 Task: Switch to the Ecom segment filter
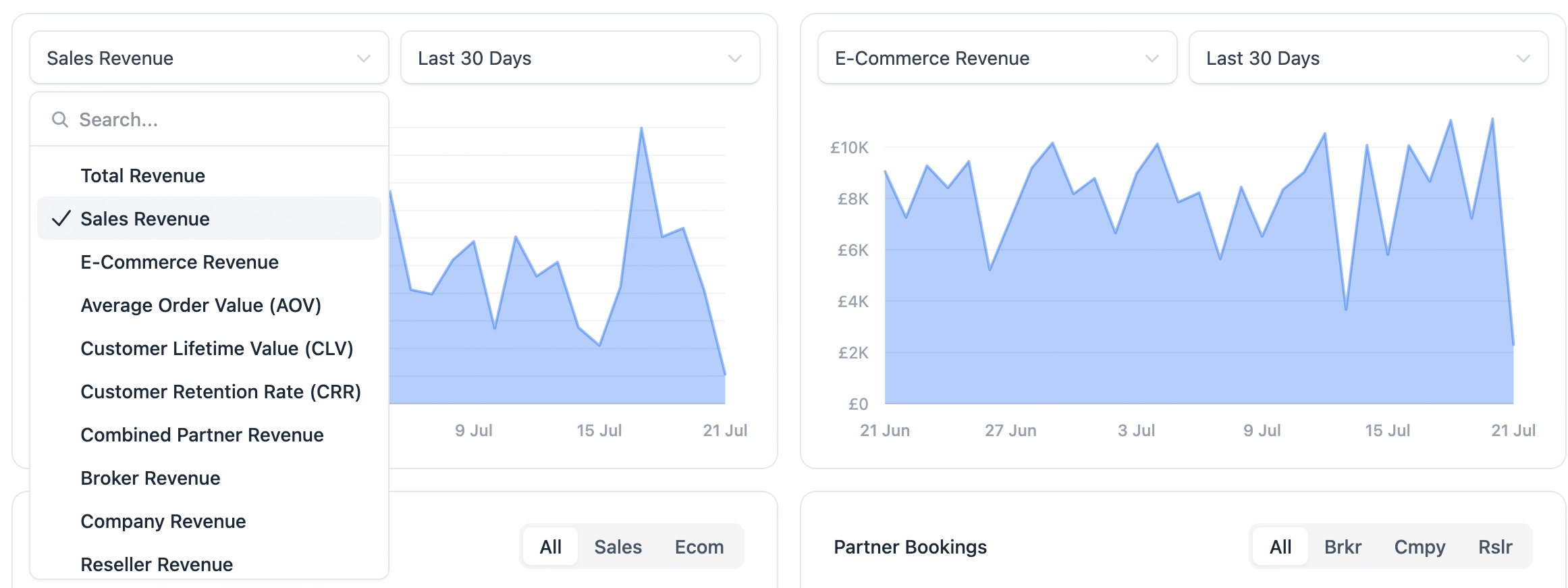tap(699, 547)
